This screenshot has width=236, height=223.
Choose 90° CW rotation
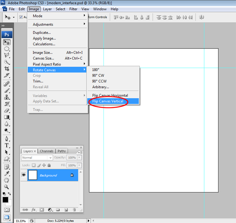tap(113, 75)
